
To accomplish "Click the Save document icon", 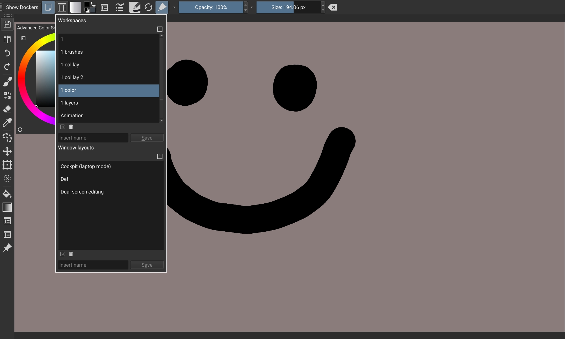I will pyautogui.click(x=7, y=24).
